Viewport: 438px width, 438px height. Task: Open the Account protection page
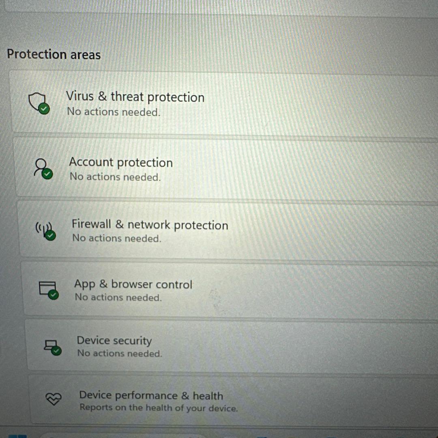click(x=121, y=162)
